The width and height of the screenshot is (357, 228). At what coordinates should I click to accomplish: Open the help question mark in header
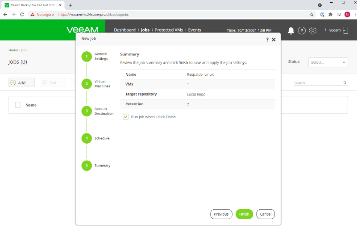302,30
